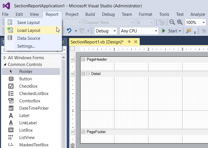
Task: Select the Label control icon
Action: pos(11,116)
